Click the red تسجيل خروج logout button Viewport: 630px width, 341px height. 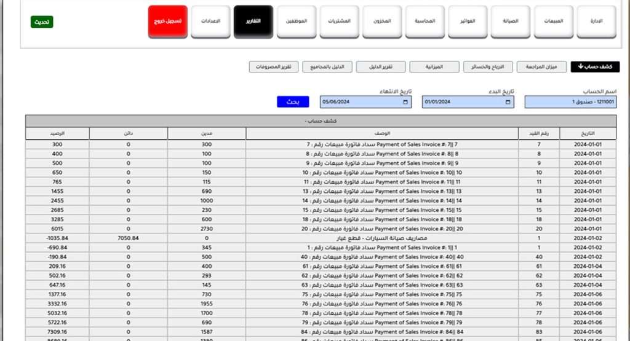click(x=167, y=22)
